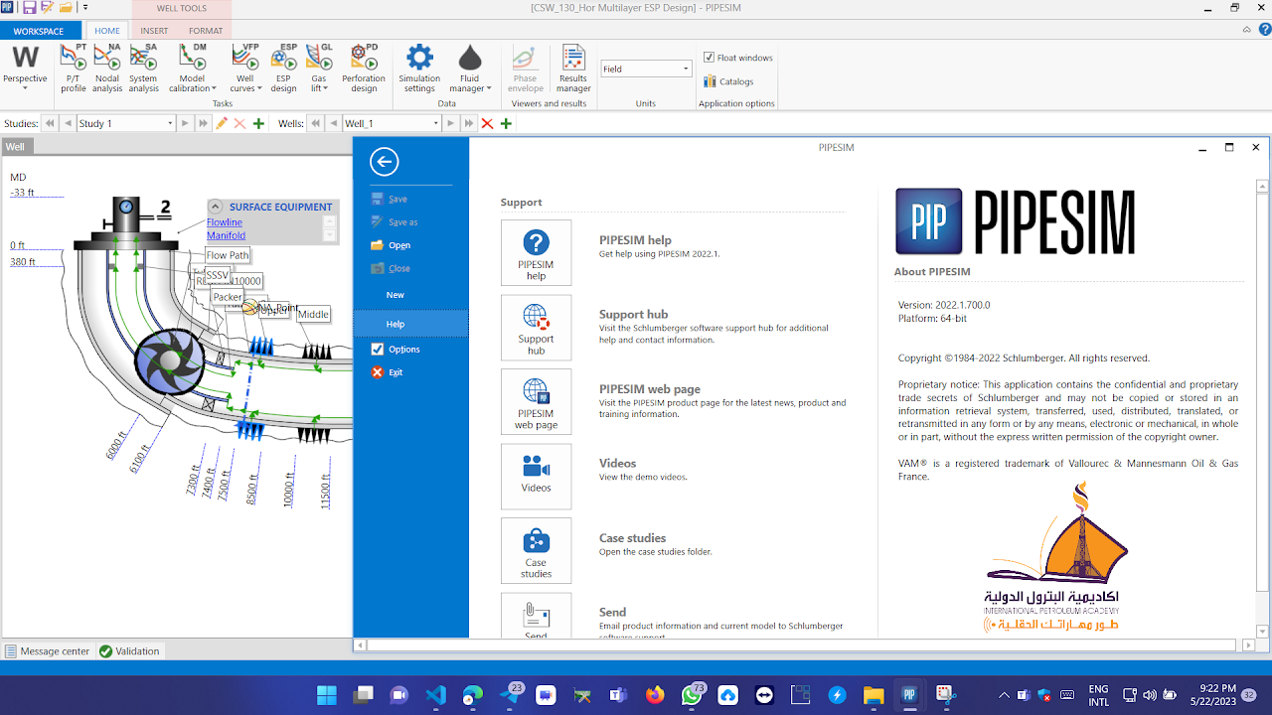Screen dimensions: 1272x715
Task: Click the wellhead gauge in schematic
Action: click(x=126, y=208)
